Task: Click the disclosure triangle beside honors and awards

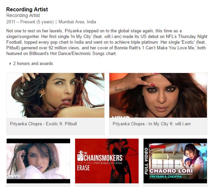Action: click(x=10, y=64)
